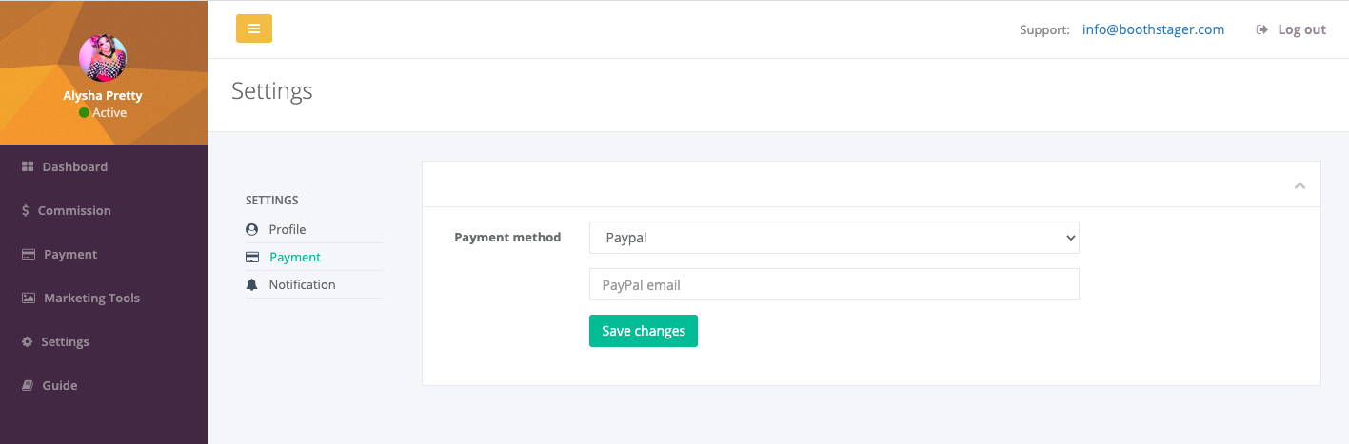Click Alysha Pretty's profile avatar

point(103,58)
